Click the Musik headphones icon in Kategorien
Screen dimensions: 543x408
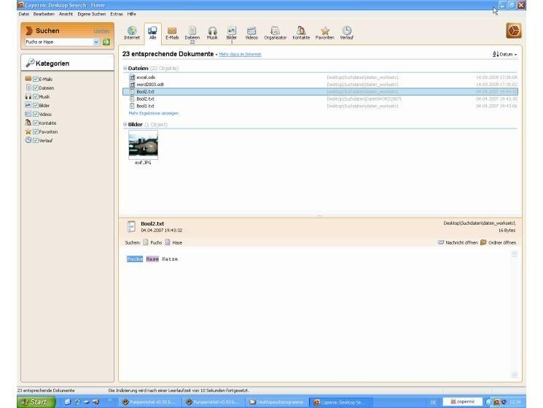28,96
